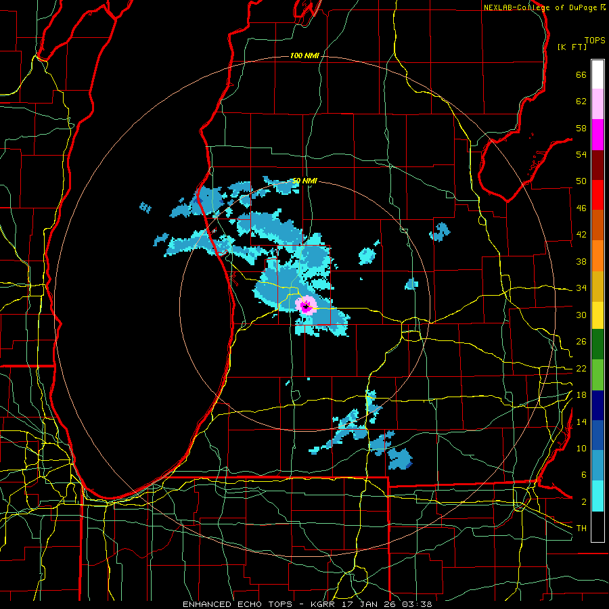Click the 38 scale label
Image resolution: width=609 pixels, height=609 pixels.
[581, 261]
